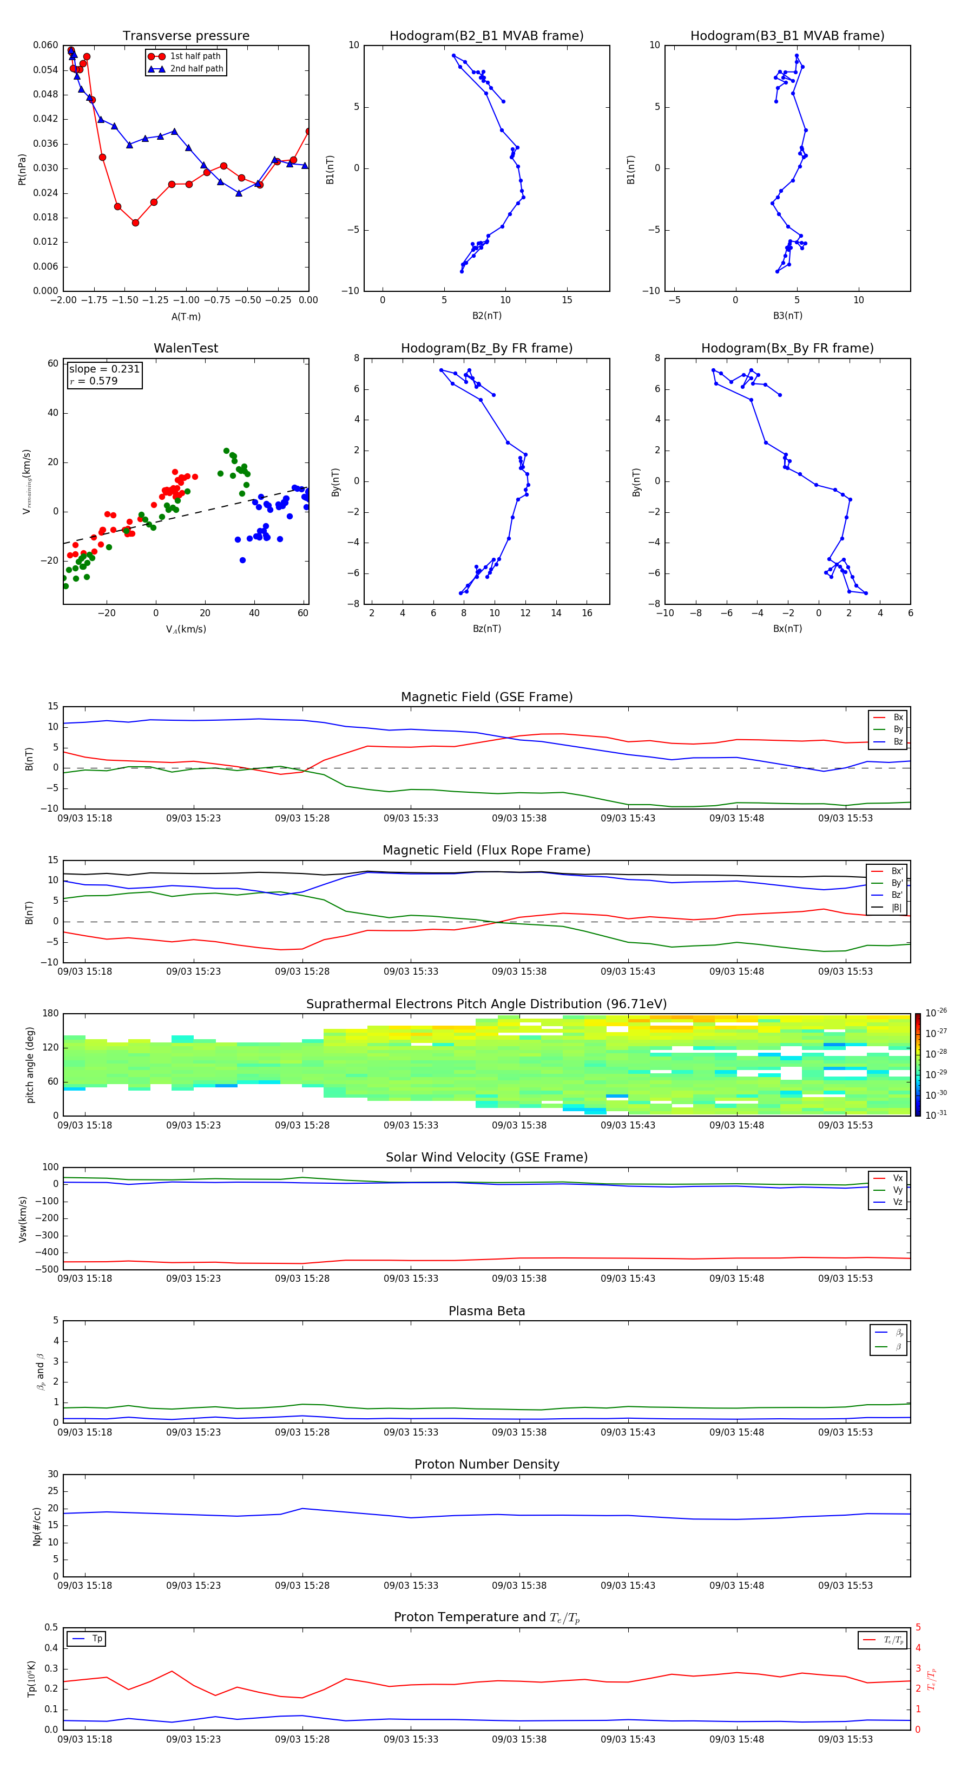Click the "pitch angle (deg)" axis label
Screen dimensions: 974x1787
coord(30,1065)
